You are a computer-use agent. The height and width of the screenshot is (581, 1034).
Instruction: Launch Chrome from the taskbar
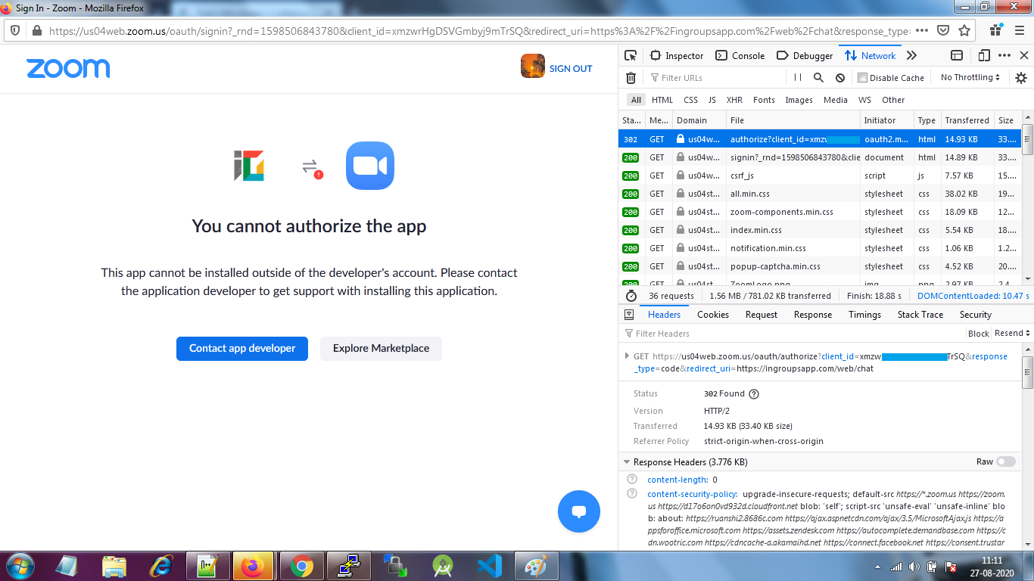(x=302, y=566)
